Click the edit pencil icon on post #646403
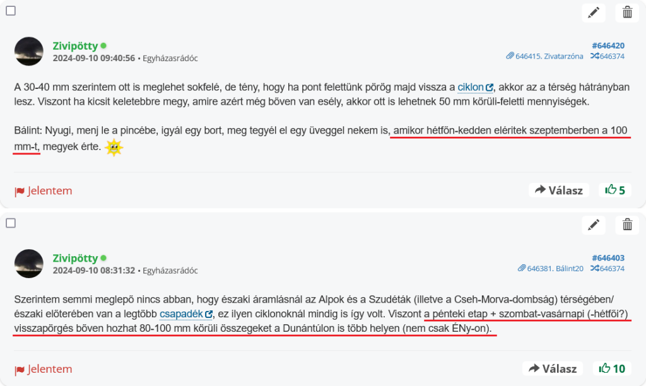Screen dimensions: 646x386 593,225
